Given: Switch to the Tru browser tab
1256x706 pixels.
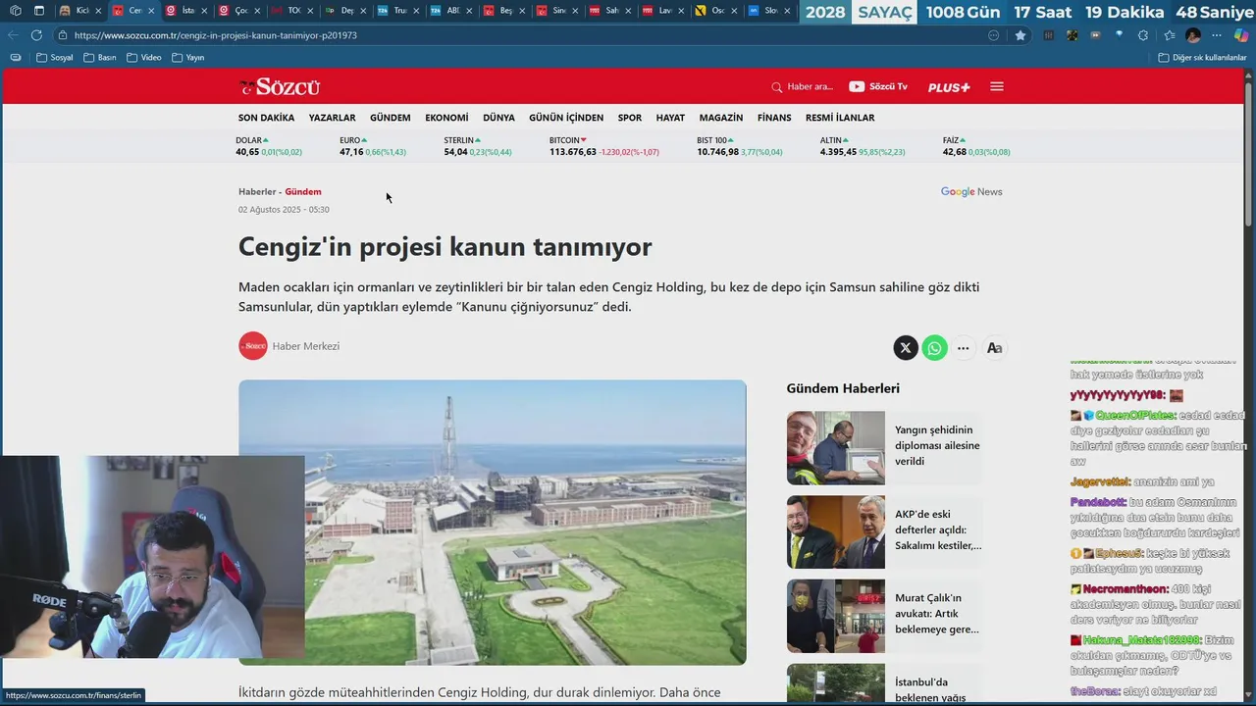Looking at the screenshot, I should 396,11.
